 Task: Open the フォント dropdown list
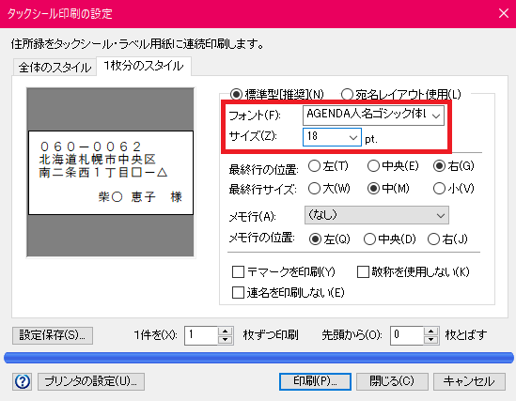373,115
